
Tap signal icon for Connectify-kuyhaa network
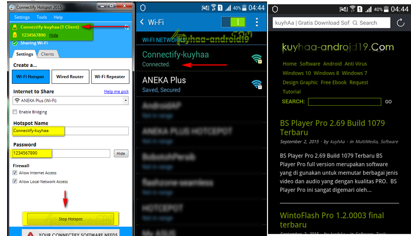coord(257,59)
